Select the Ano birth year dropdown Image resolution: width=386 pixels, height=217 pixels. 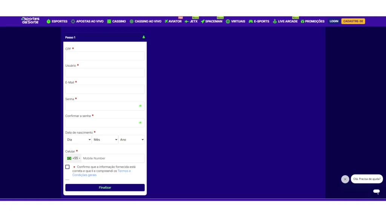coord(132,140)
